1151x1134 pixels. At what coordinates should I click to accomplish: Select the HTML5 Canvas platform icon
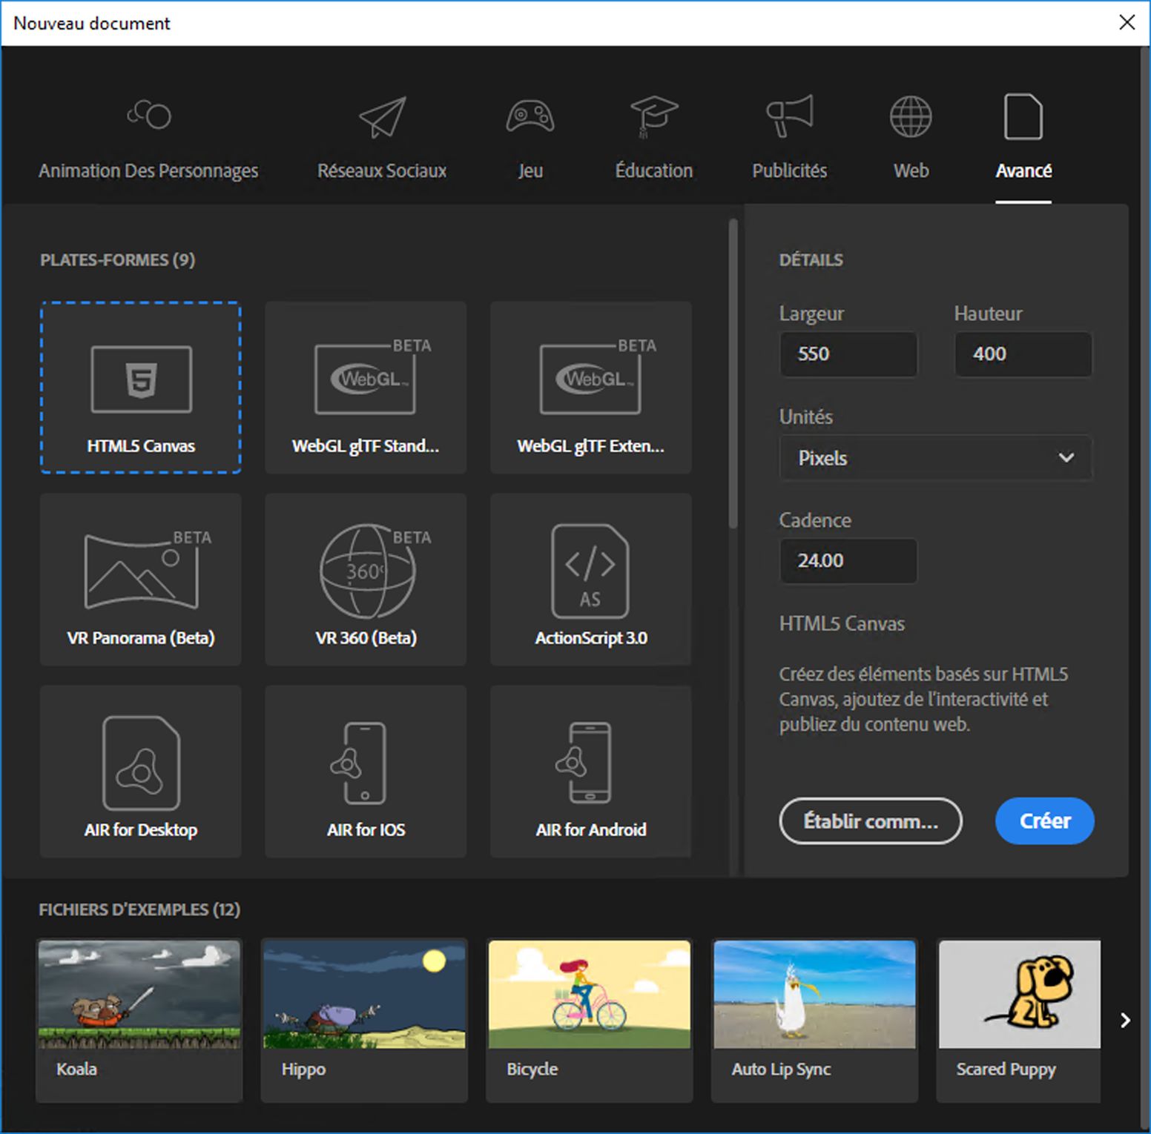click(x=141, y=379)
